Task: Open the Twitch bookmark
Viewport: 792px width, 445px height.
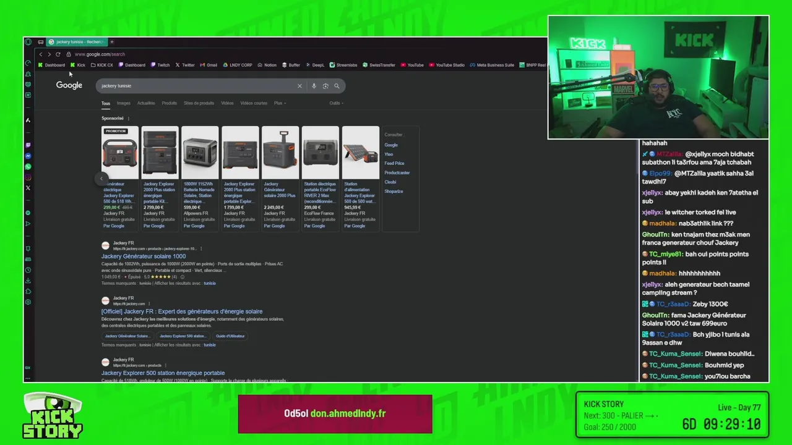Action: tap(160, 65)
